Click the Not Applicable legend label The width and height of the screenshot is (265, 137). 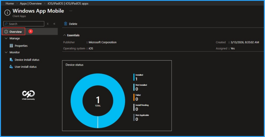coord(142,115)
